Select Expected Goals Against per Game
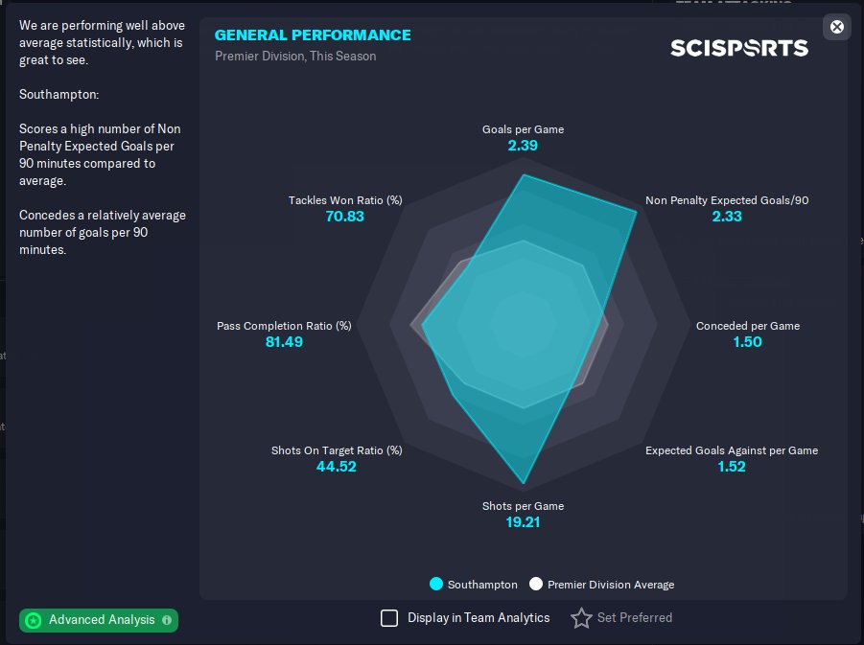This screenshot has width=864, height=645. [731, 458]
